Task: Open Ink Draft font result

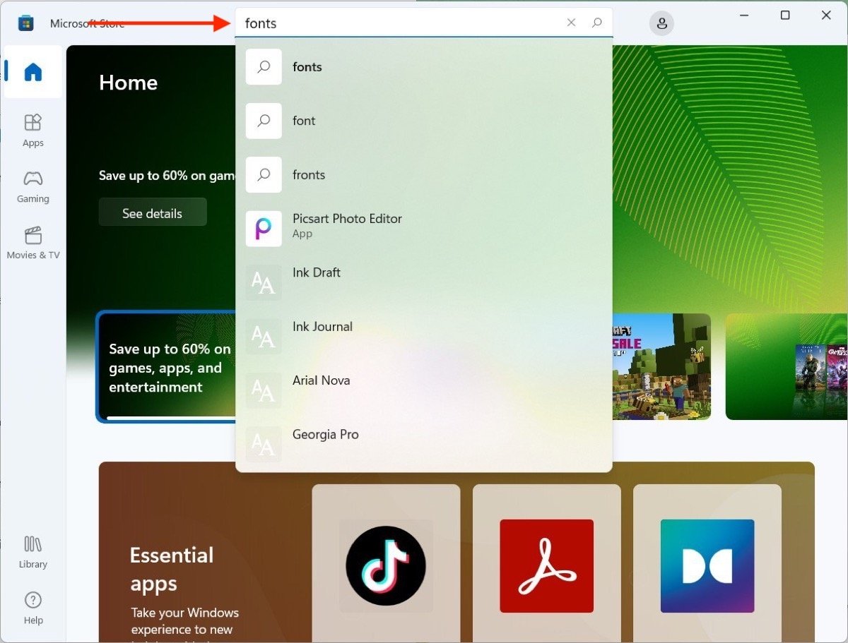Action: pyautogui.click(x=423, y=283)
